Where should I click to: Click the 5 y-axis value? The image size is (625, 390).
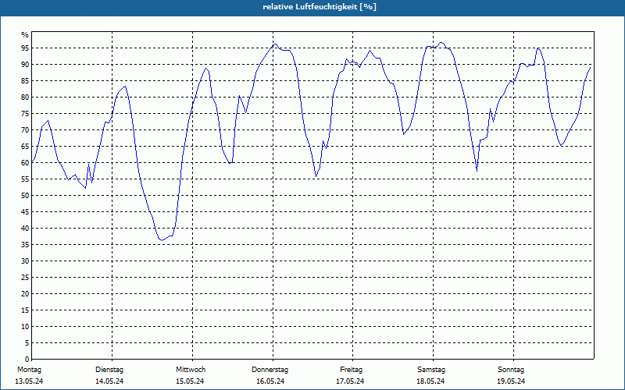[x=27, y=343]
